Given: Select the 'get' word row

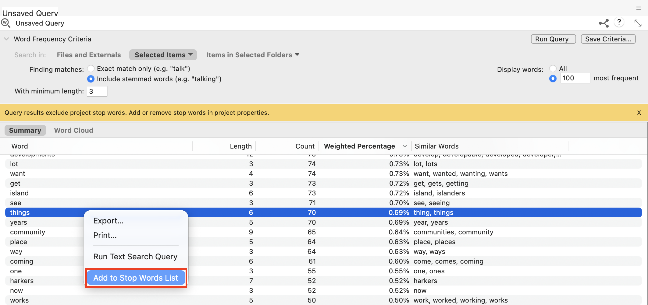Looking at the screenshot, I should click(x=323, y=183).
